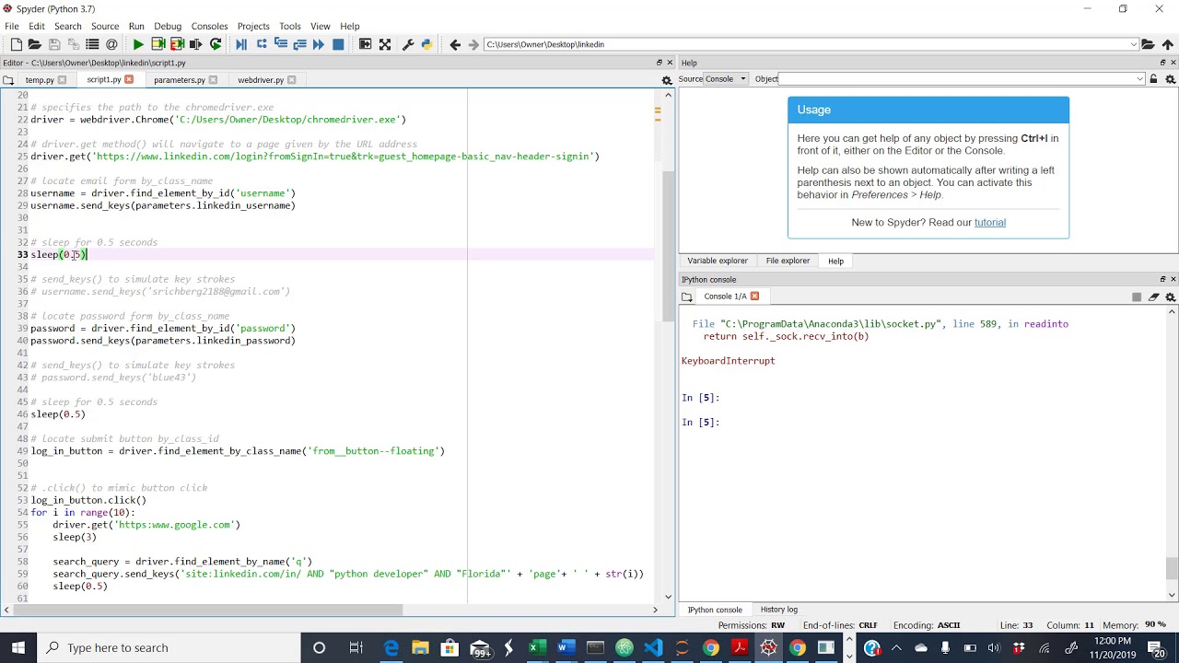
Task: Expand working directory path dropdown arrow
Action: click(1134, 44)
